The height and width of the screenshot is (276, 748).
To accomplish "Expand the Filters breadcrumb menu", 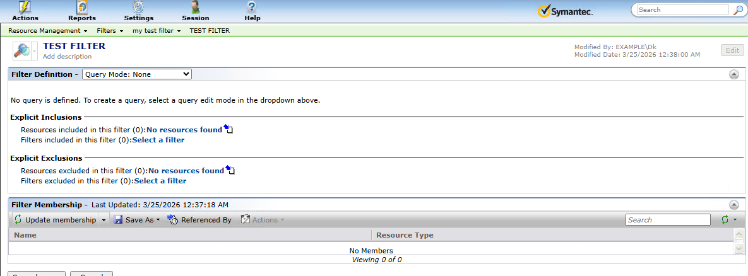I will [x=121, y=30].
